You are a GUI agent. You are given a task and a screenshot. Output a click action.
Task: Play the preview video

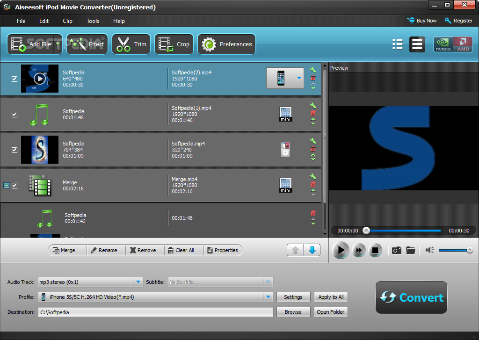(x=341, y=250)
